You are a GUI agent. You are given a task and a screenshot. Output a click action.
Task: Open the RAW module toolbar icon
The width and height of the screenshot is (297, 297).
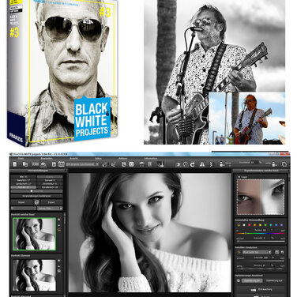coord(35,164)
